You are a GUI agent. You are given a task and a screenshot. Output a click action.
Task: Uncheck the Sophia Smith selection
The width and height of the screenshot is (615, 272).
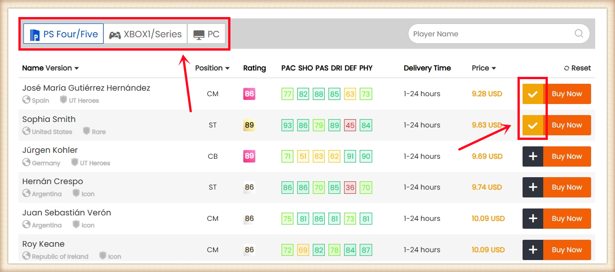click(x=533, y=125)
